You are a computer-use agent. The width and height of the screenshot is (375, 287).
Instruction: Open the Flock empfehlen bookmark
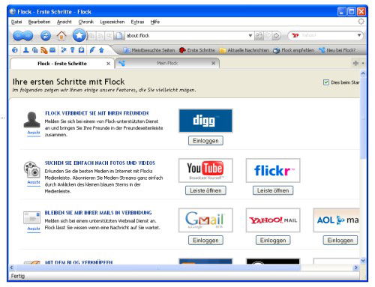pyautogui.click(x=294, y=50)
